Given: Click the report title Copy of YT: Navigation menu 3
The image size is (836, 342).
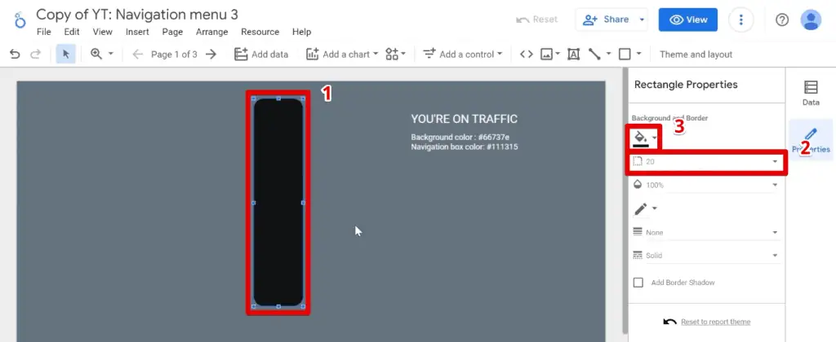Looking at the screenshot, I should [x=137, y=15].
